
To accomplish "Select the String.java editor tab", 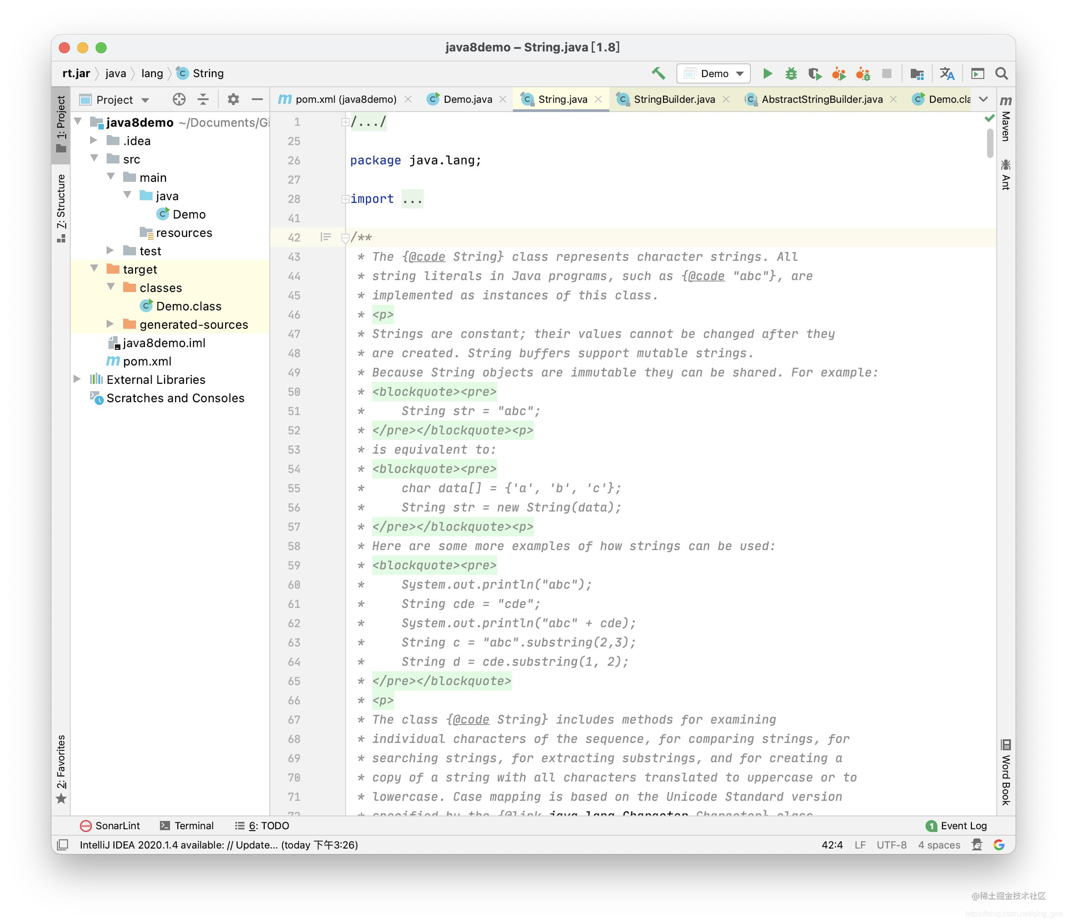I will (558, 99).
